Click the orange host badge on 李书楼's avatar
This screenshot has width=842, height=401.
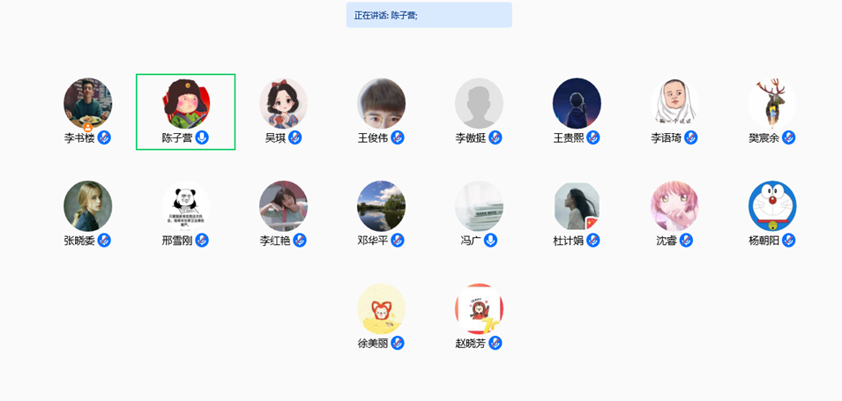[88, 127]
